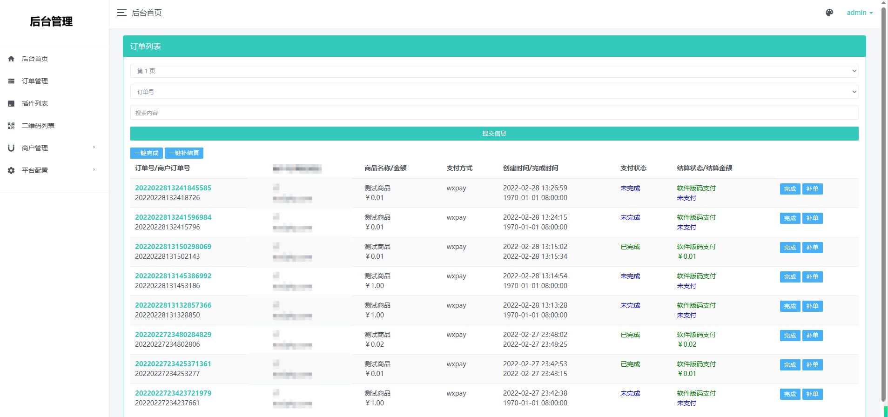Open the 订单号 search type dropdown
Image resolution: width=888 pixels, height=417 pixels.
[x=494, y=92]
